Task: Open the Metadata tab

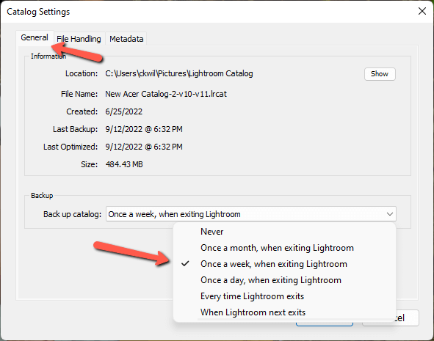Action: (x=126, y=39)
